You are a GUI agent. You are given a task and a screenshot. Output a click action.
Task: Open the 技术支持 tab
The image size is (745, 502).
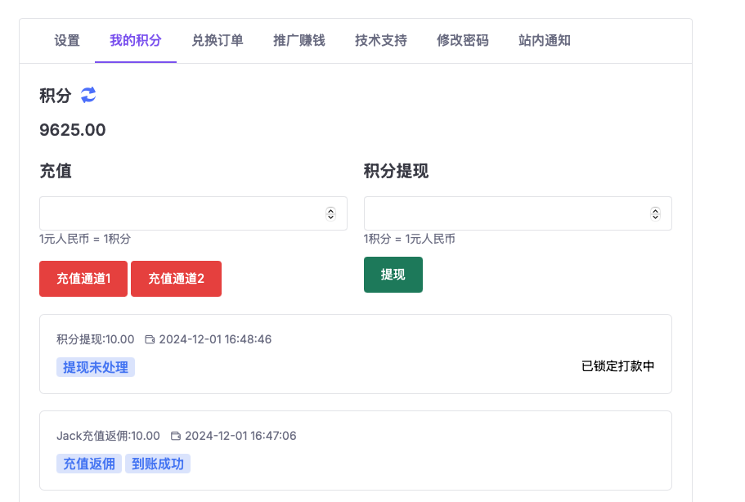point(381,40)
